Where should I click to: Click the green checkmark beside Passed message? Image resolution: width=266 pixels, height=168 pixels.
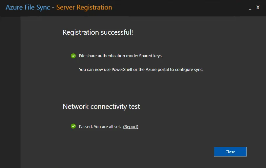pyautogui.click(x=73, y=126)
